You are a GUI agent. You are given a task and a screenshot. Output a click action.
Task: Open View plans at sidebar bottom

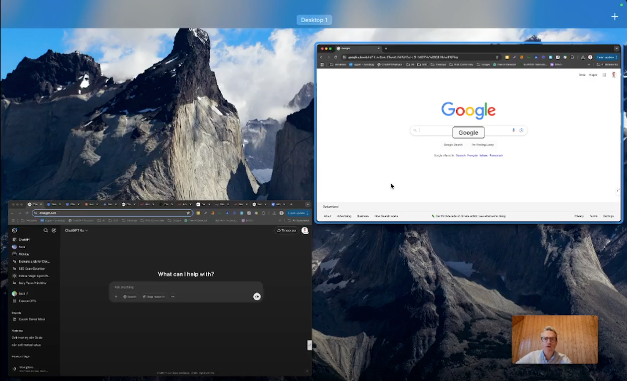[30, 369]
